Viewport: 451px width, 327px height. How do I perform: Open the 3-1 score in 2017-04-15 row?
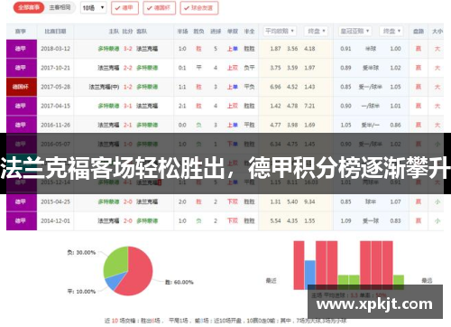pyautogui.click(x=128, y=106)
